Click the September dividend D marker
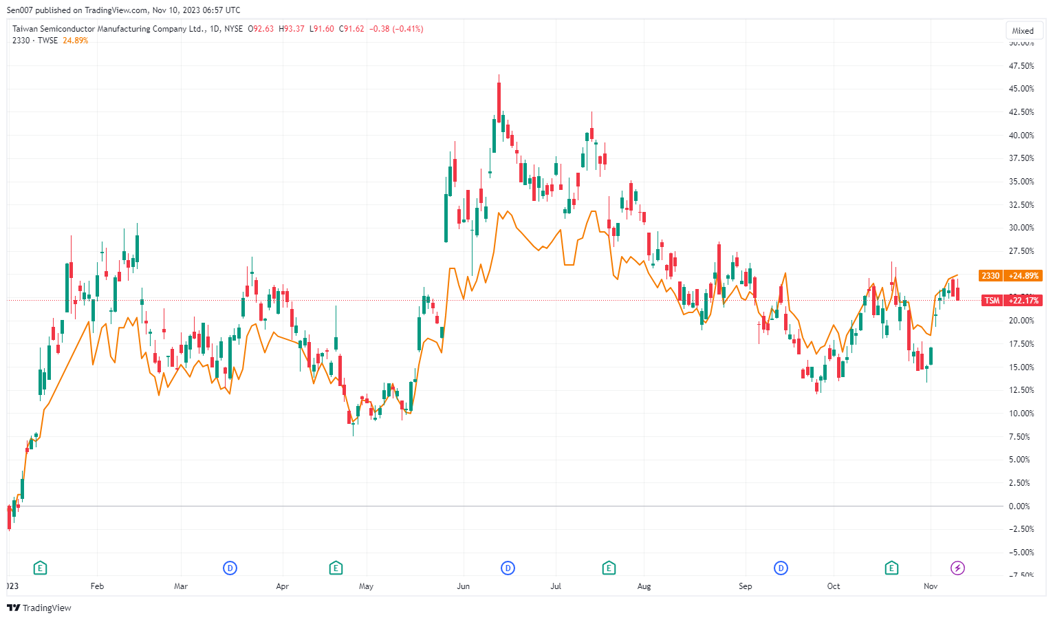1053x620 pixels. pyautogui.click(x=781, y=568)
